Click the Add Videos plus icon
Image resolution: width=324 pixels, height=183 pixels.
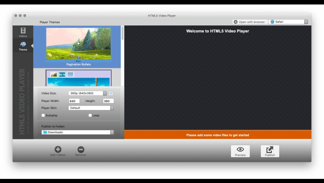point(58,149)
